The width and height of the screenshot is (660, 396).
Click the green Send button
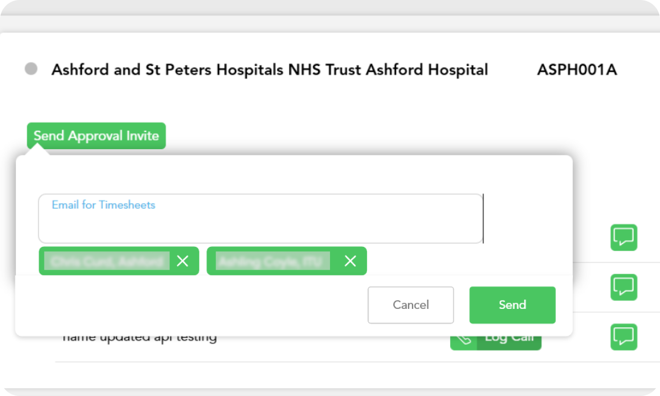[512, 305]
